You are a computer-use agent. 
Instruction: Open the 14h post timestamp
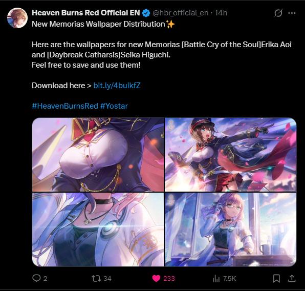tap(221, 13)
